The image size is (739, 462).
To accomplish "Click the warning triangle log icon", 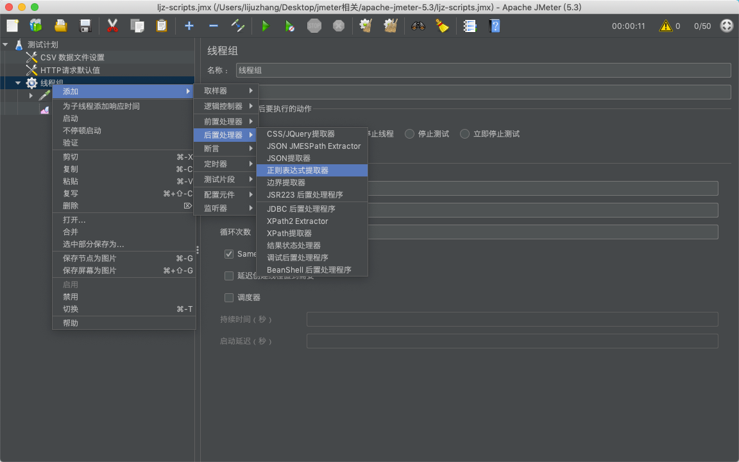I will [665, 26].
